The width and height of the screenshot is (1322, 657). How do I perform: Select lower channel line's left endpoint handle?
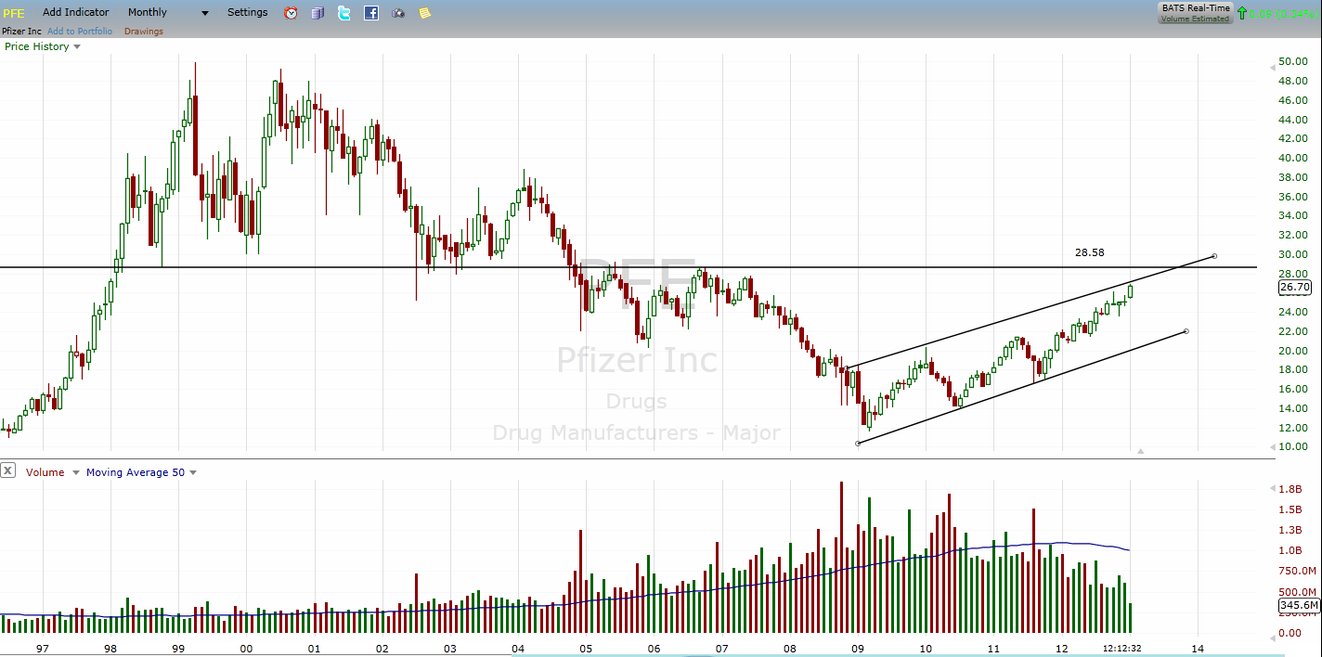pyautogui.click(x=858, y=443)
